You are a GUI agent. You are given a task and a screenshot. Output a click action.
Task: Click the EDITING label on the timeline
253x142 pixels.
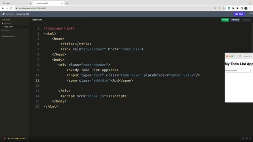click(22, 138)
